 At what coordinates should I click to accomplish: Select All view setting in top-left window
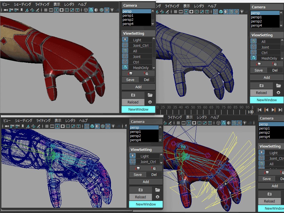coord(137,51)
